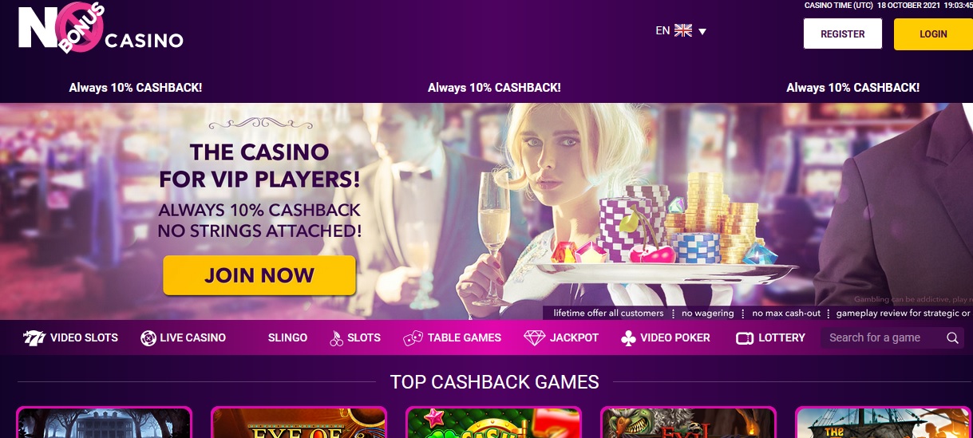Click the yellow Login button
Screen dimensions: 973x438
tap(933, 34)
